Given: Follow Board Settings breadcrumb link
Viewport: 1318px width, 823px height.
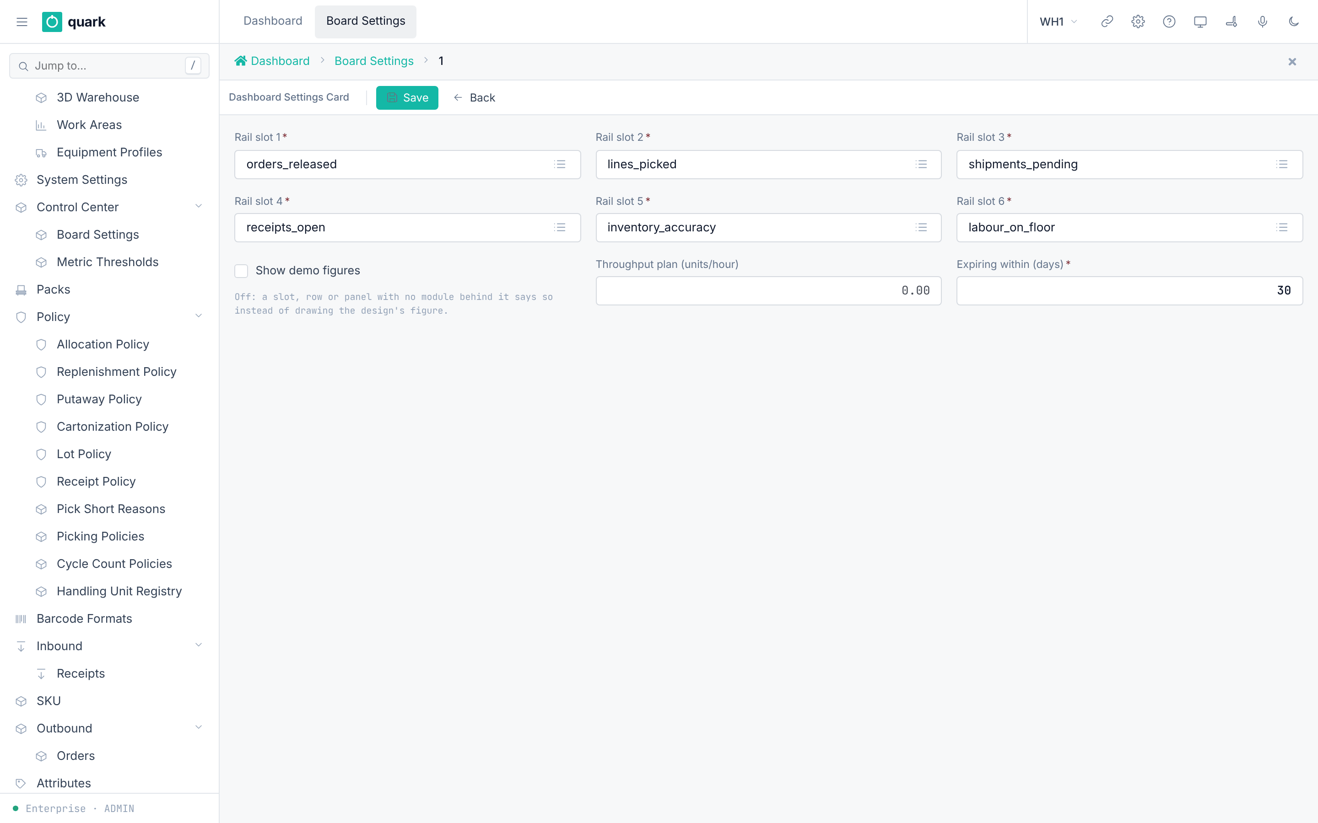Looking at the screenshot, I should click(373, 61).
